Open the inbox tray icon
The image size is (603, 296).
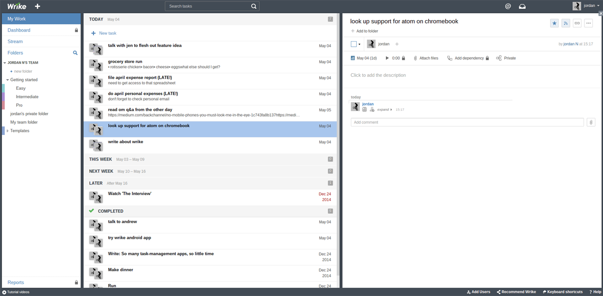click(522, 7)
